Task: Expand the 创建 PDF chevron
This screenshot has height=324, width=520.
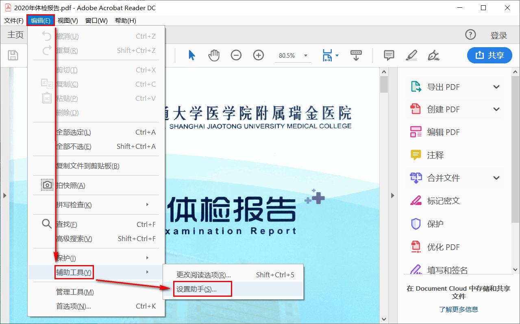Action: (x=496, y=109)
